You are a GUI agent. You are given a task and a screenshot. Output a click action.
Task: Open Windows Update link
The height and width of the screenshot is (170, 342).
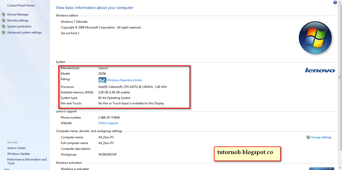(x=19, y=154)
